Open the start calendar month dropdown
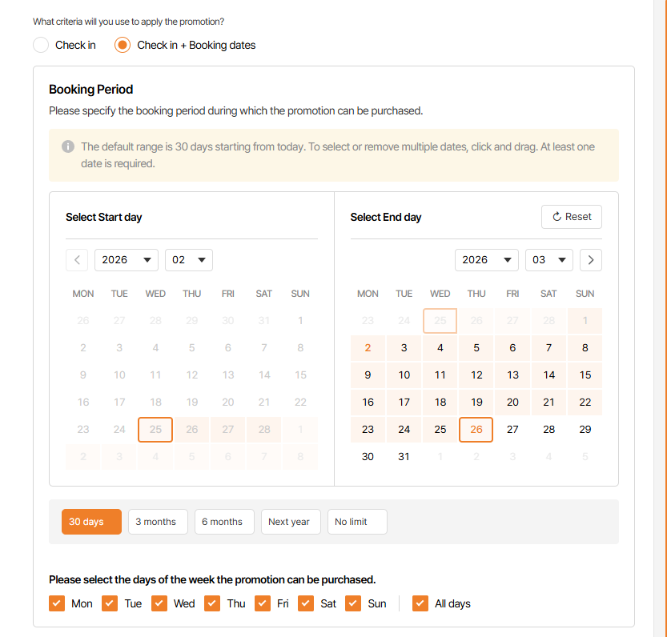Image resolution: width=667 pixels, height=637 pixels. click(x=189, y=260)
